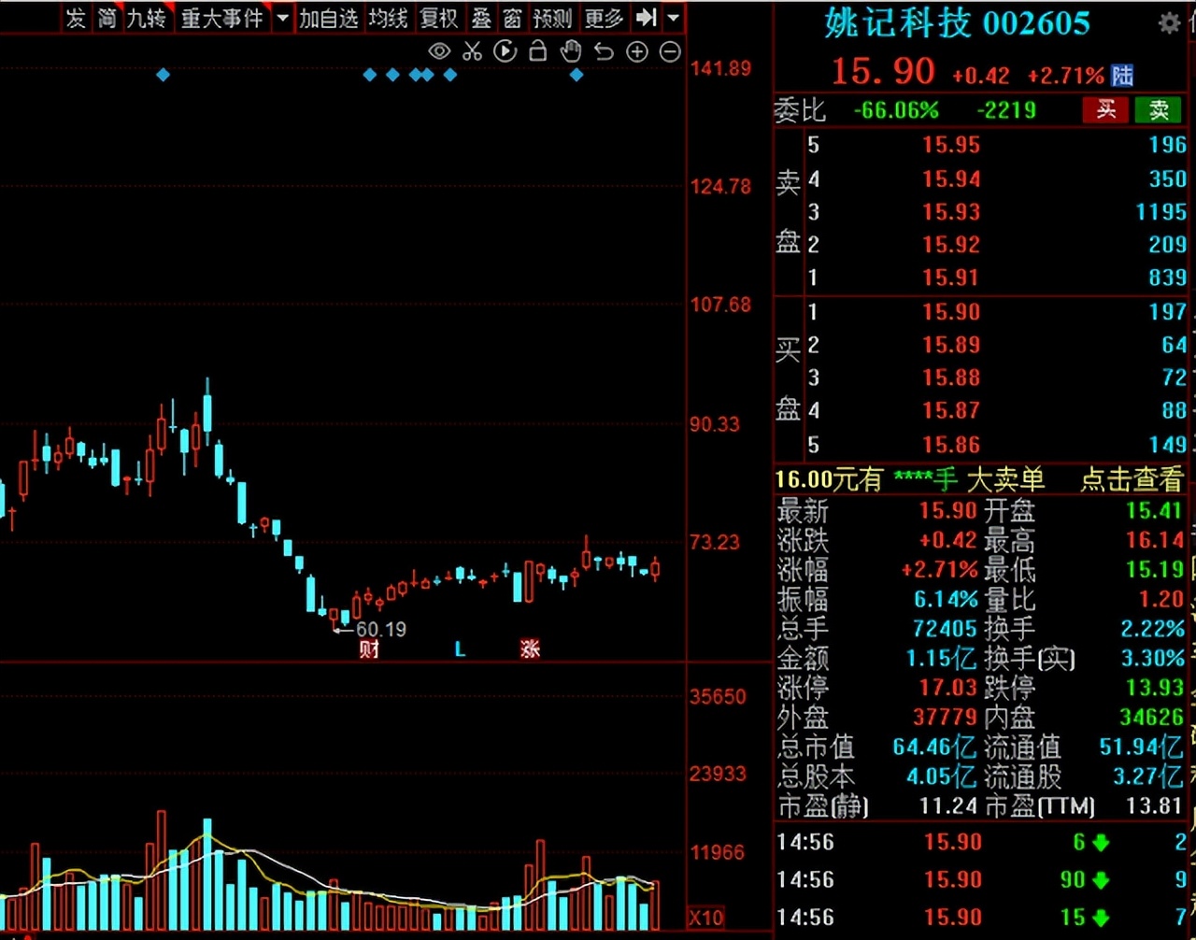Click the 最高 high price 16.14
Viewport: 1196px width, 940px height.
[1154, 540]
